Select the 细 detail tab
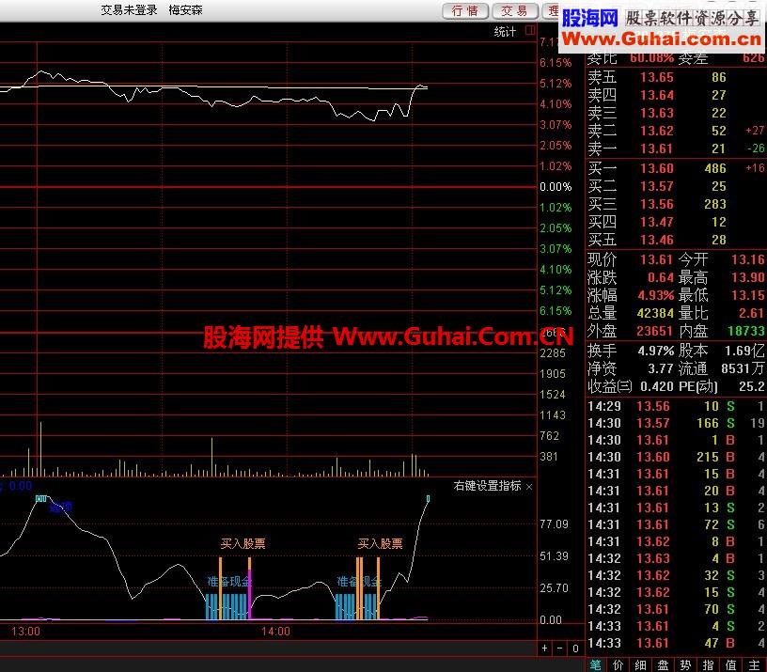The height and width of the screenshot is (672, 767). (640, 664)
